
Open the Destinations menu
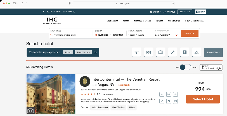point(112,21)
